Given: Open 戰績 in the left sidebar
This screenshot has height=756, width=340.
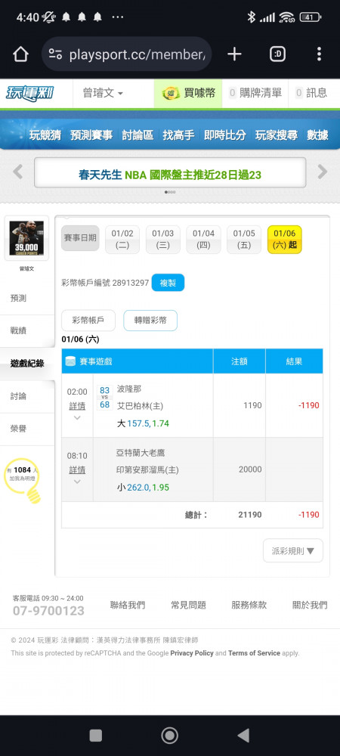Looking at the screenshot, I should tap(18, 331).
